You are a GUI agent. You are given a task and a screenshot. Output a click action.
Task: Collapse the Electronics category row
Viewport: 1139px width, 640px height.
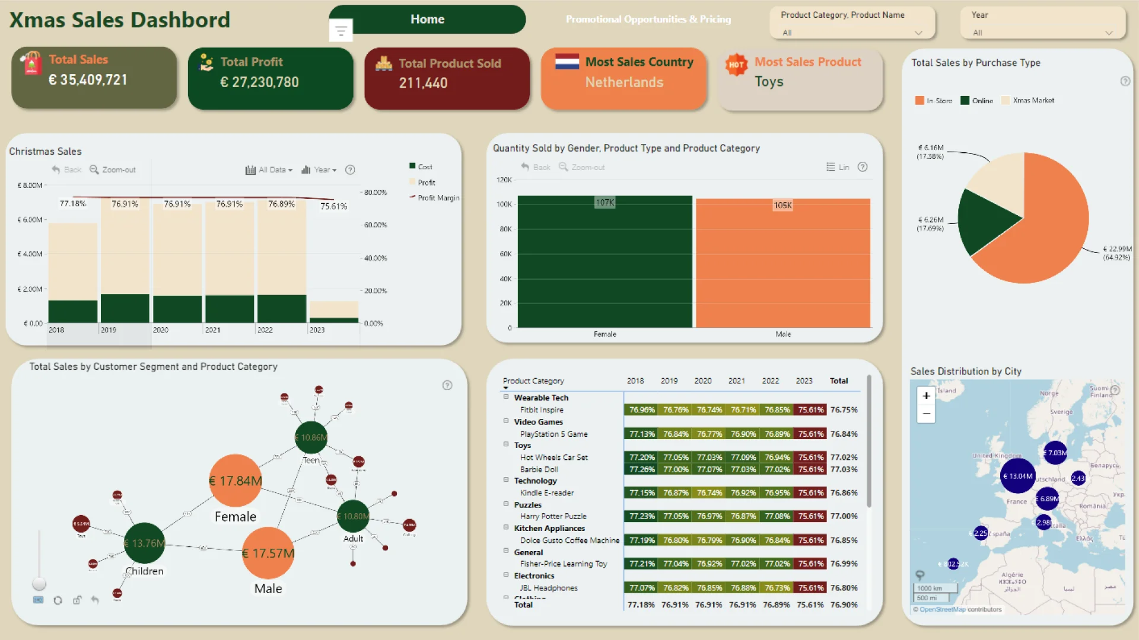[x=506, y=575]
